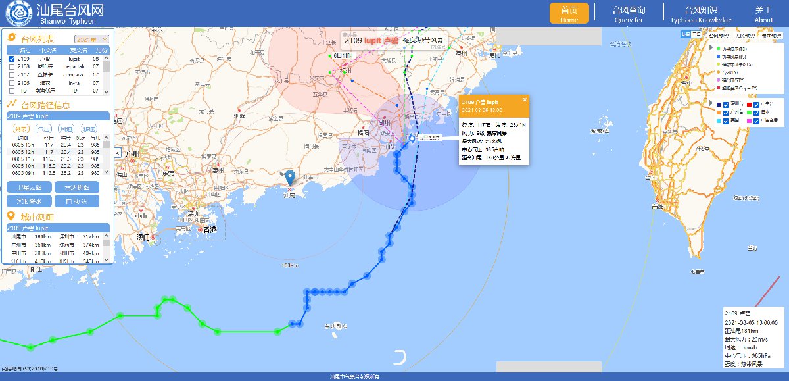Screen dimensions: 789x381
Task: Toggle the Hong Kong (magenta) forecast checkbox
Action: (x=756, y=121)
